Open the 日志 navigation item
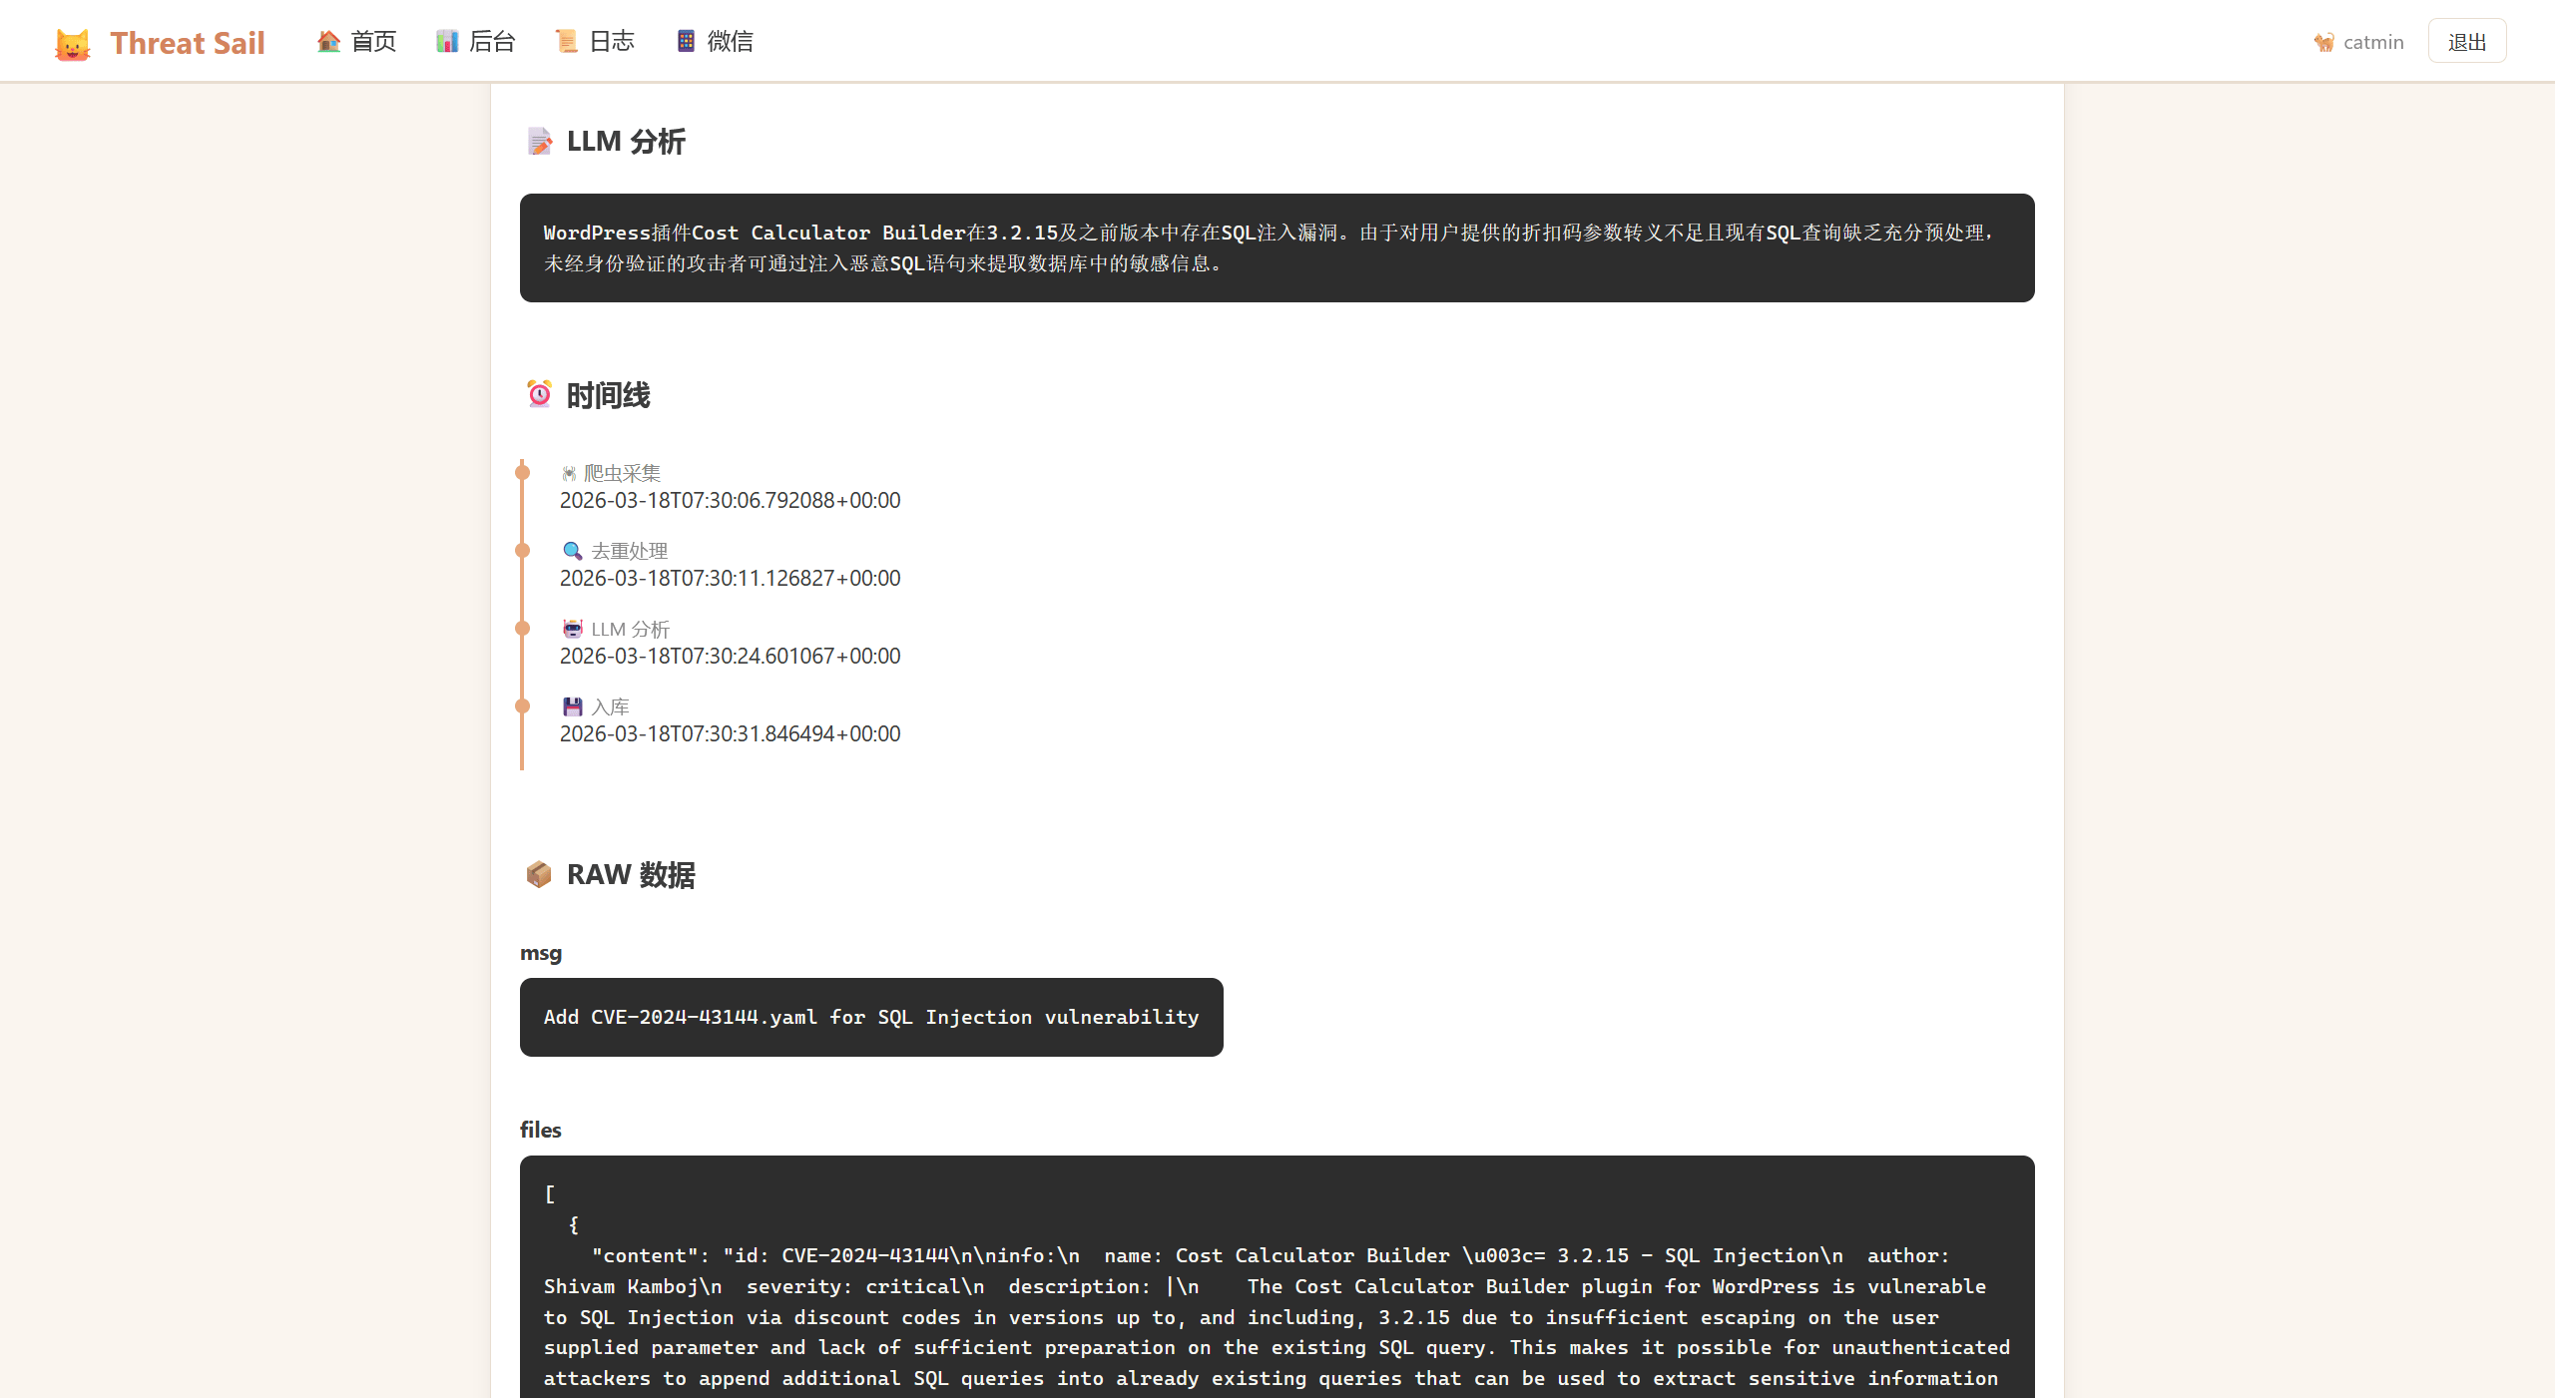Image resolution: width=2555 pixels, height=1398 pixels. [611, 41]
